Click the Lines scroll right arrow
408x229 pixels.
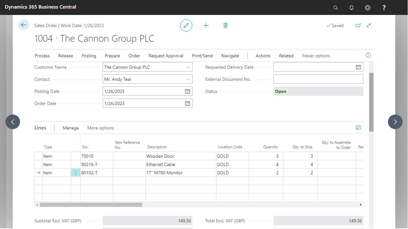361,205
